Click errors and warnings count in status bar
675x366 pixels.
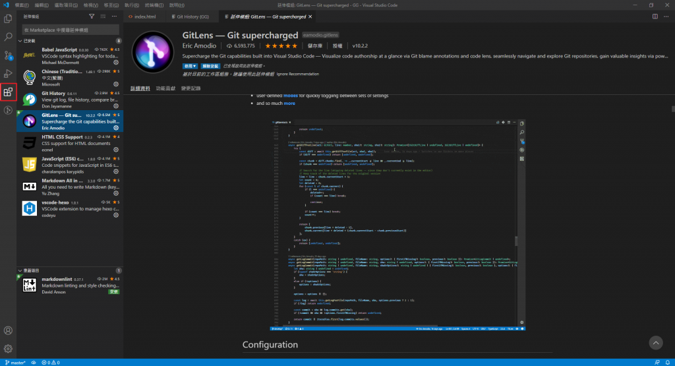pos(51,363)
